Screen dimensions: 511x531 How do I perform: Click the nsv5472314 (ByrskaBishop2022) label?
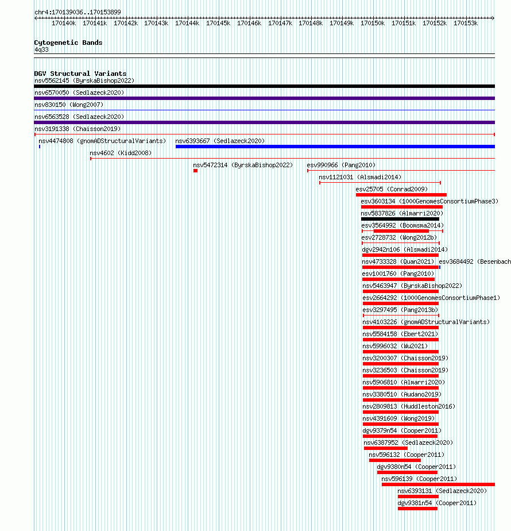point(243,166)
